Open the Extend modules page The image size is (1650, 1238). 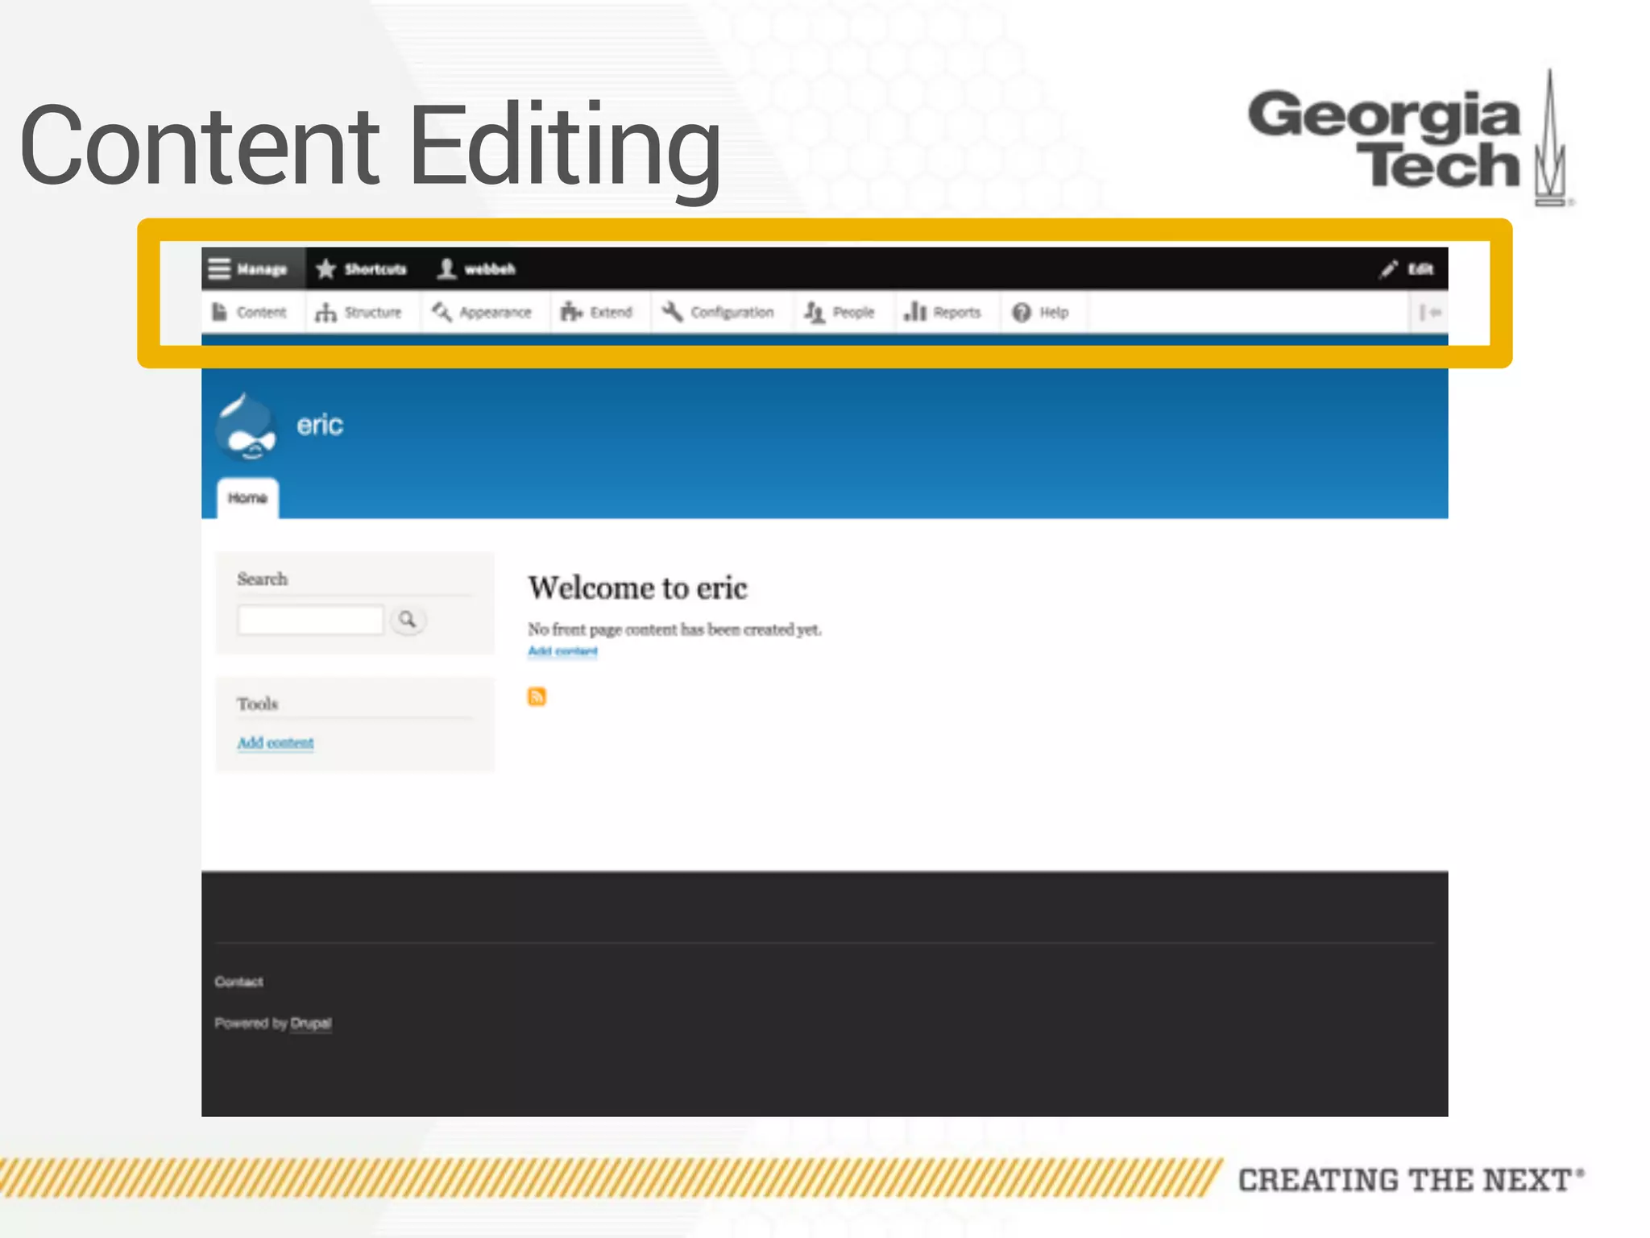click(597, 312)
